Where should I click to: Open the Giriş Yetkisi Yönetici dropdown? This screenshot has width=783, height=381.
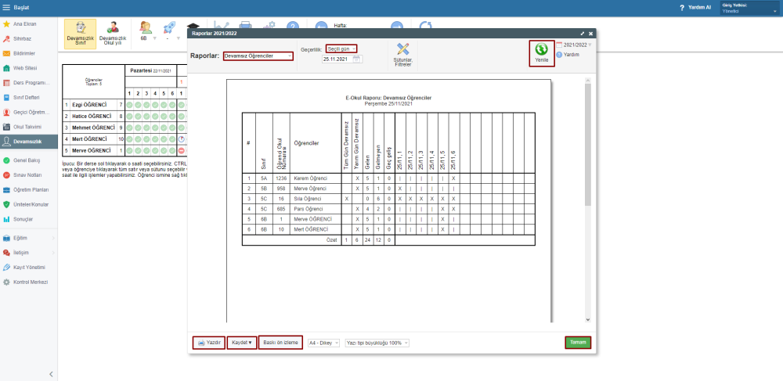click(x=749, y=8)
